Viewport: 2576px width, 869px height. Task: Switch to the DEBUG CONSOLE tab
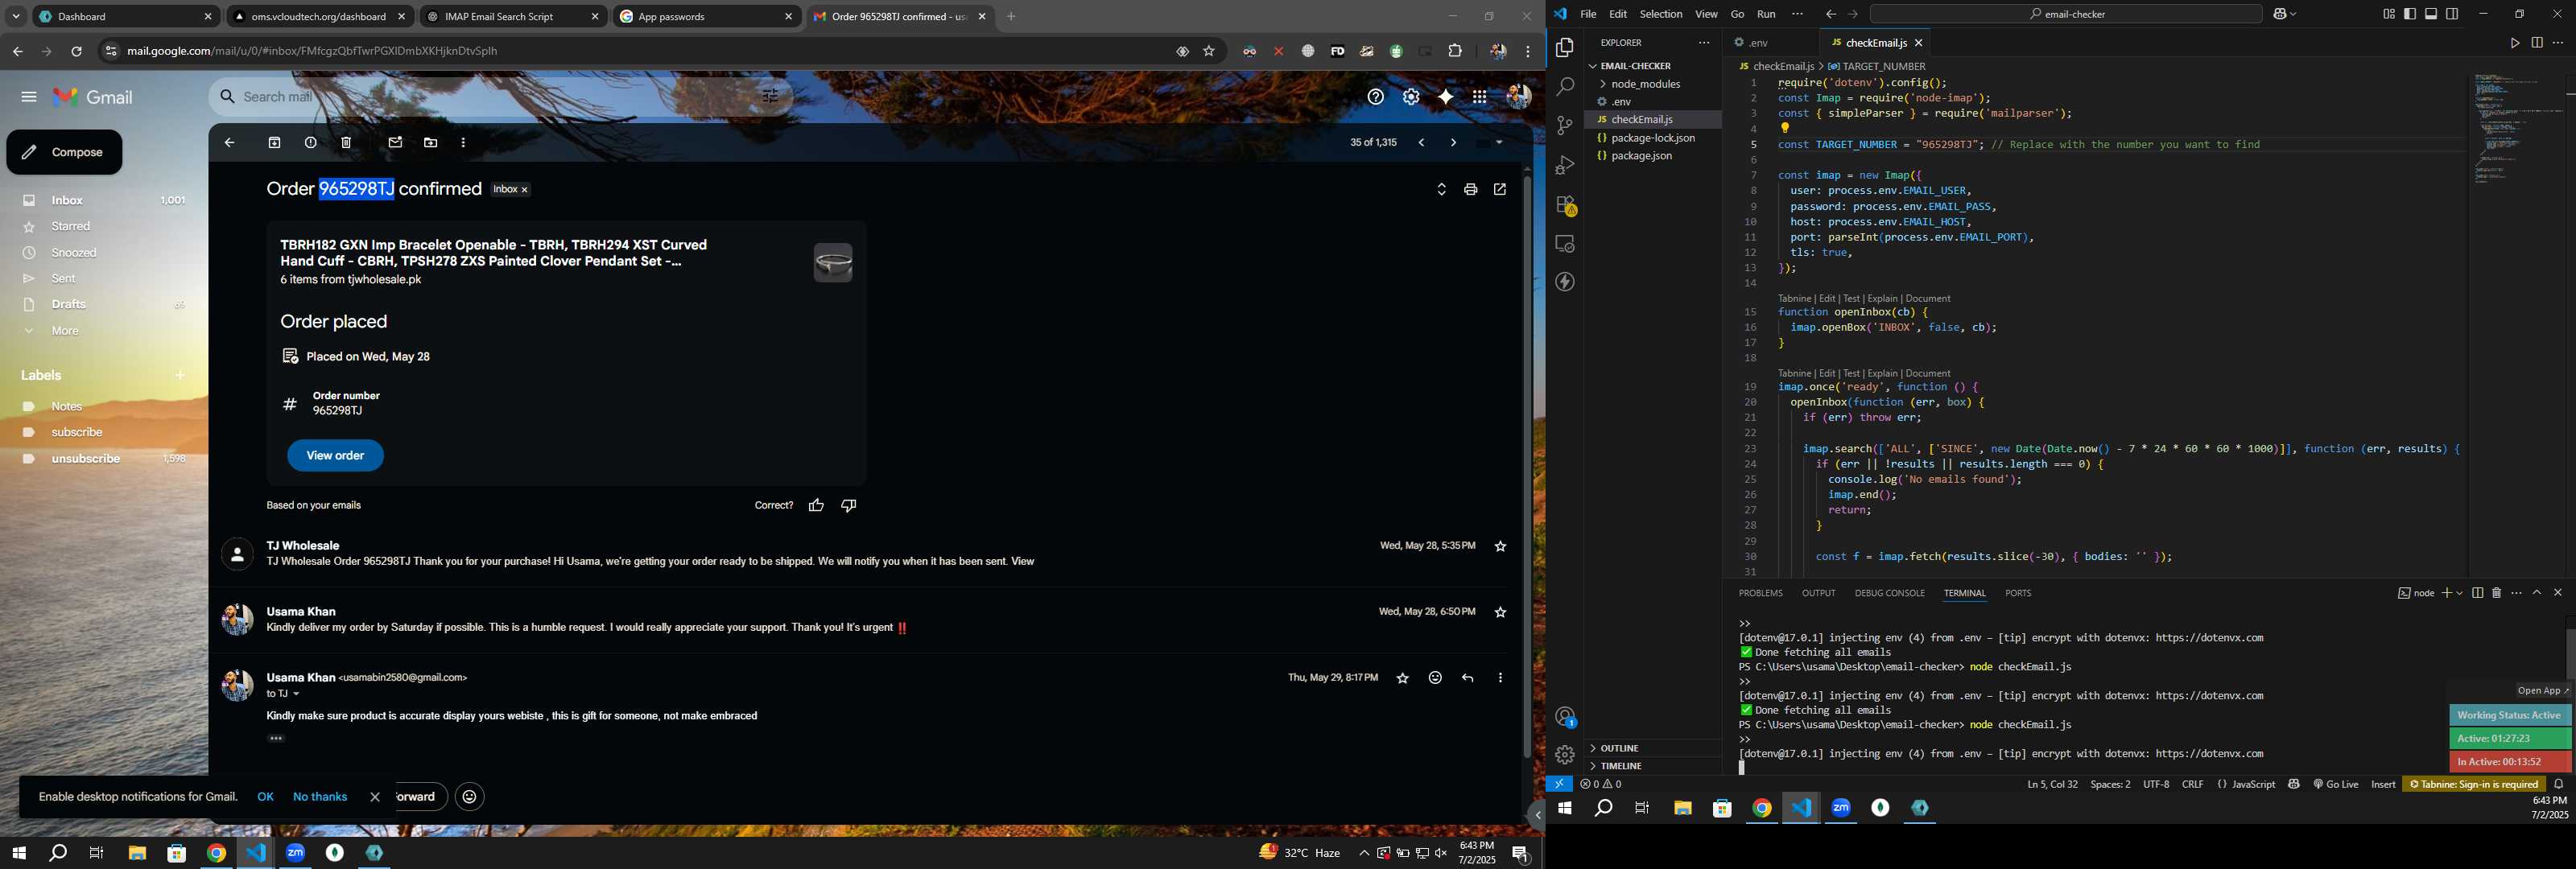(x=1889, y=593)
